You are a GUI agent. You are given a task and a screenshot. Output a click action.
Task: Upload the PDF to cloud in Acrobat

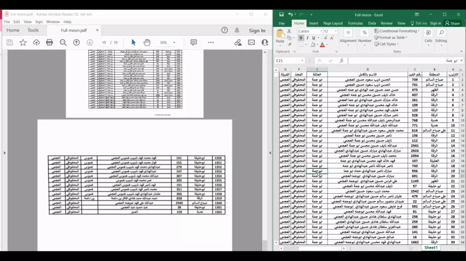pos(36,42)
